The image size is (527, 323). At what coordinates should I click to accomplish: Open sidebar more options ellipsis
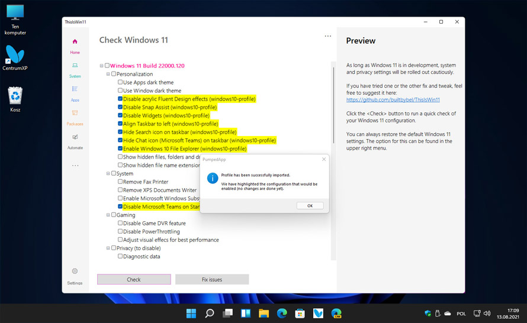75,166
